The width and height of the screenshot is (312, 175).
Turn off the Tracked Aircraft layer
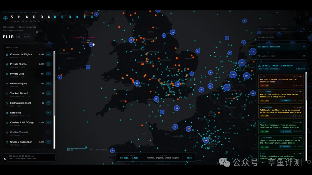[x=48, y=93]
